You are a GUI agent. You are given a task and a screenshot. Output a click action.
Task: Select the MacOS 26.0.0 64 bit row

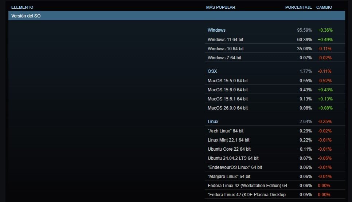(x=275, y=108)
